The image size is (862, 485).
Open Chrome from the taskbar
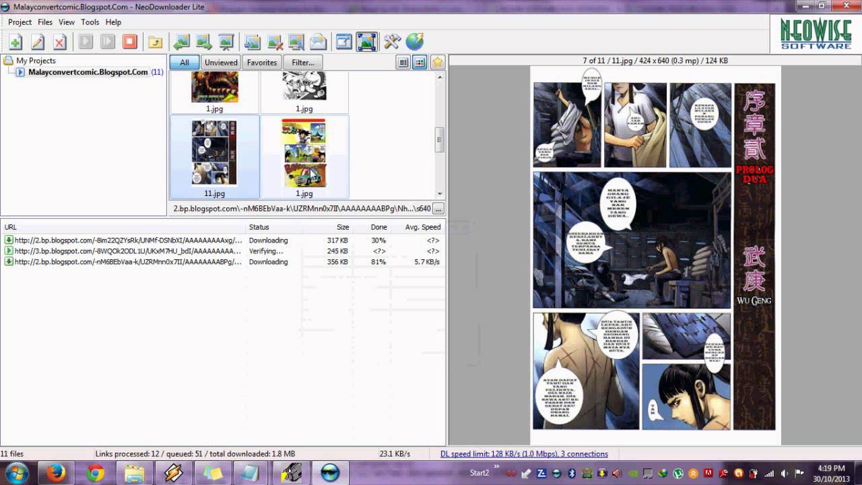[x=95, y=473]
